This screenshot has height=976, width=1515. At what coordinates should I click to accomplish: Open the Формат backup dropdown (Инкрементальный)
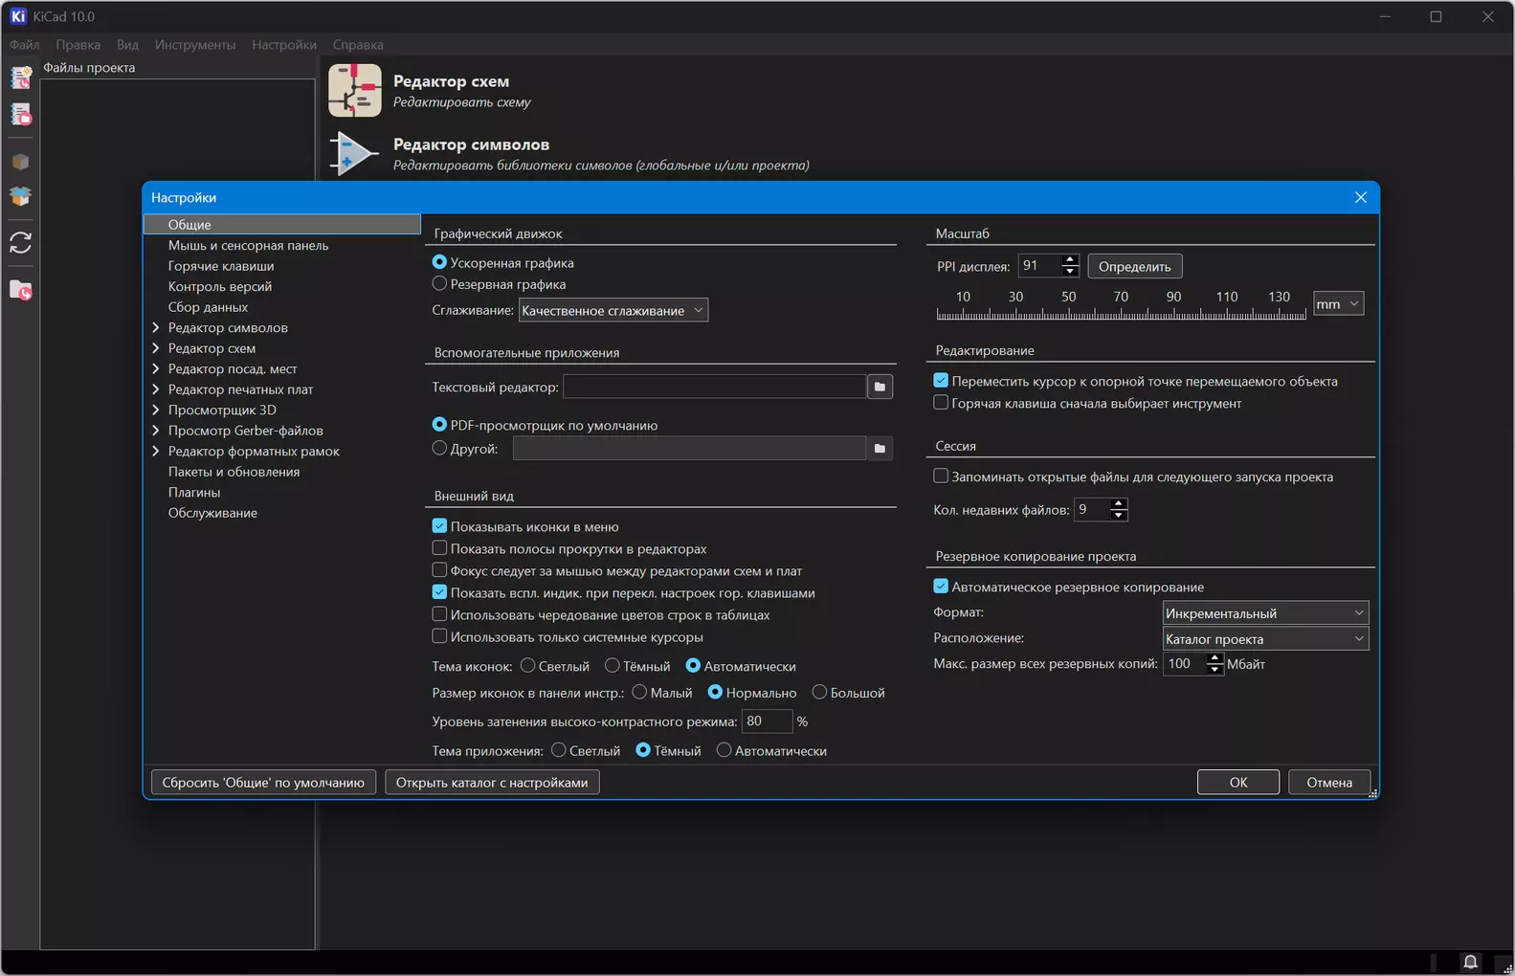click(1265, 612)
